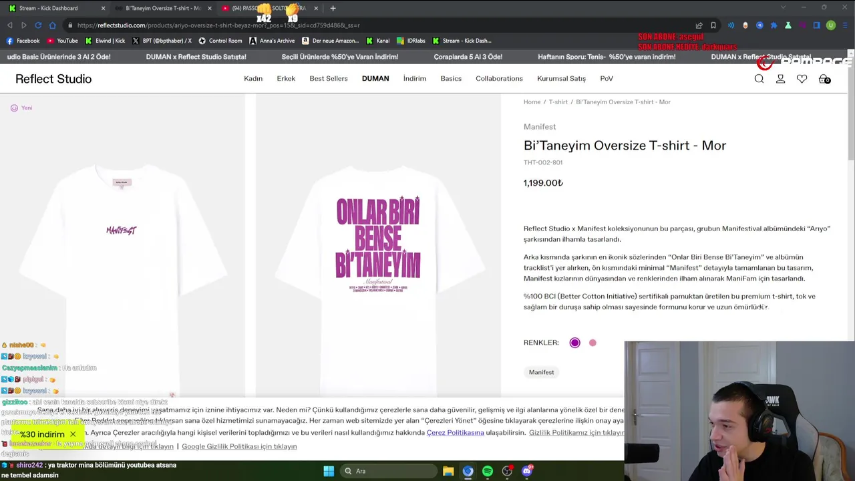Viewport: 855px width, 481px height.
Task: Open Discord from taskbar
Action: click(527, 471)
